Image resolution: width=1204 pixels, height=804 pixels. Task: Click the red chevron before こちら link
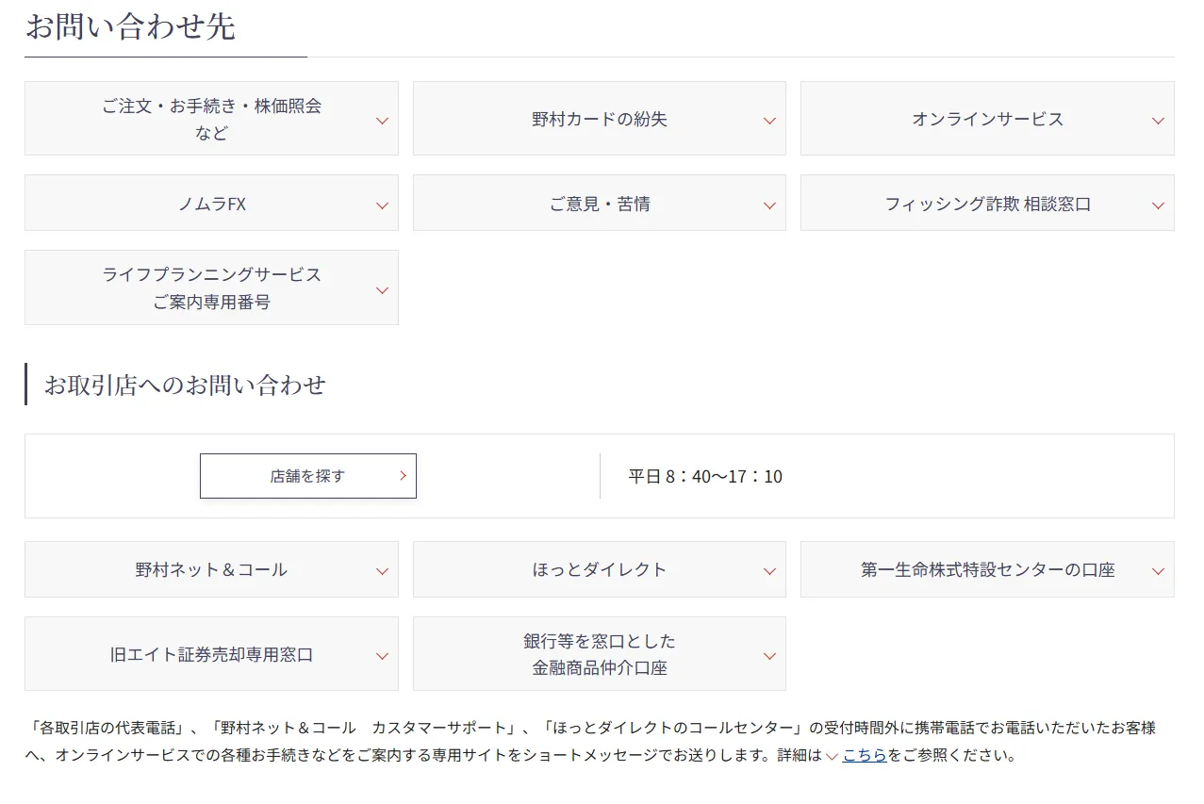click(x=832, y=756)
